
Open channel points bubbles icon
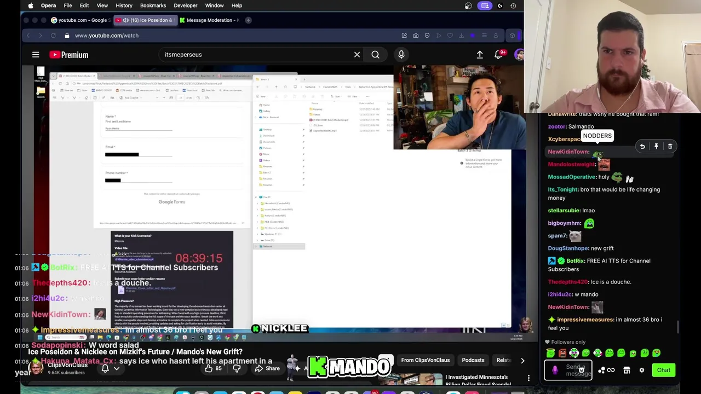(601, 370)
